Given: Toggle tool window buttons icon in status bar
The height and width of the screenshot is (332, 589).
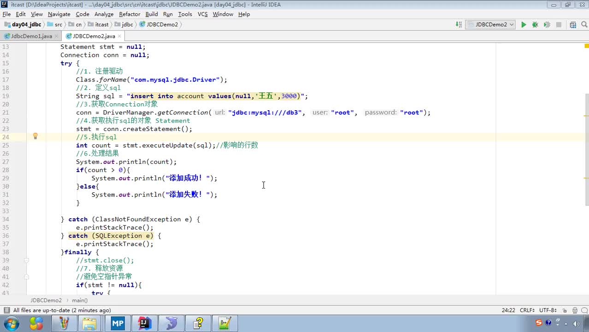Looking at the screenshot, I should (x=6, y=310).
